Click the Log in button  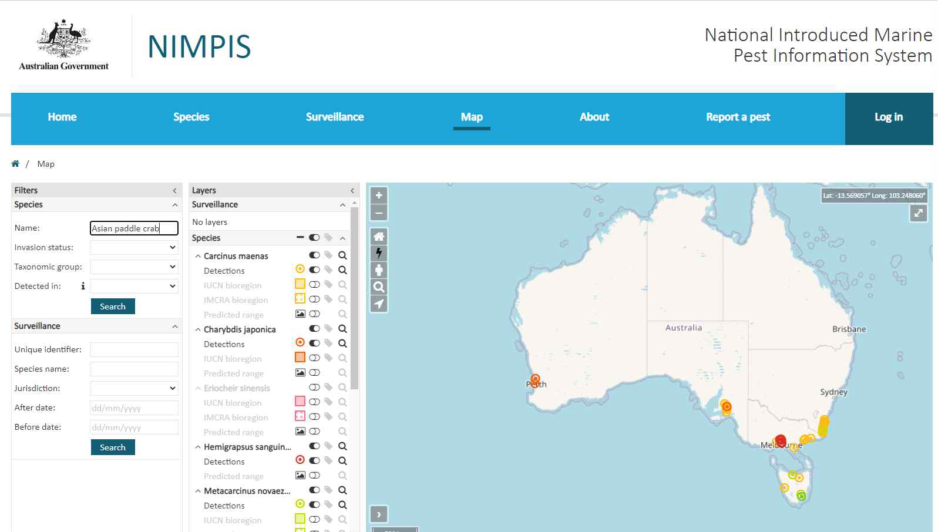(x=889, y=117)
